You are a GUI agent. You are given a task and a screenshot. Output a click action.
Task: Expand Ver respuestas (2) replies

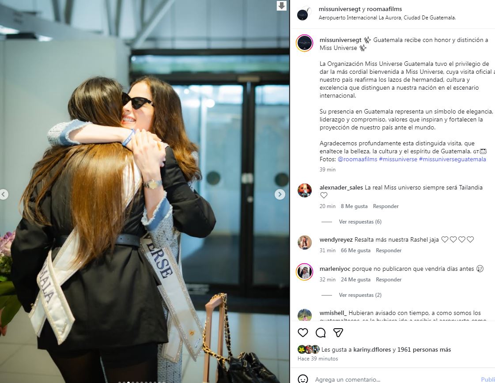[360, 295]
